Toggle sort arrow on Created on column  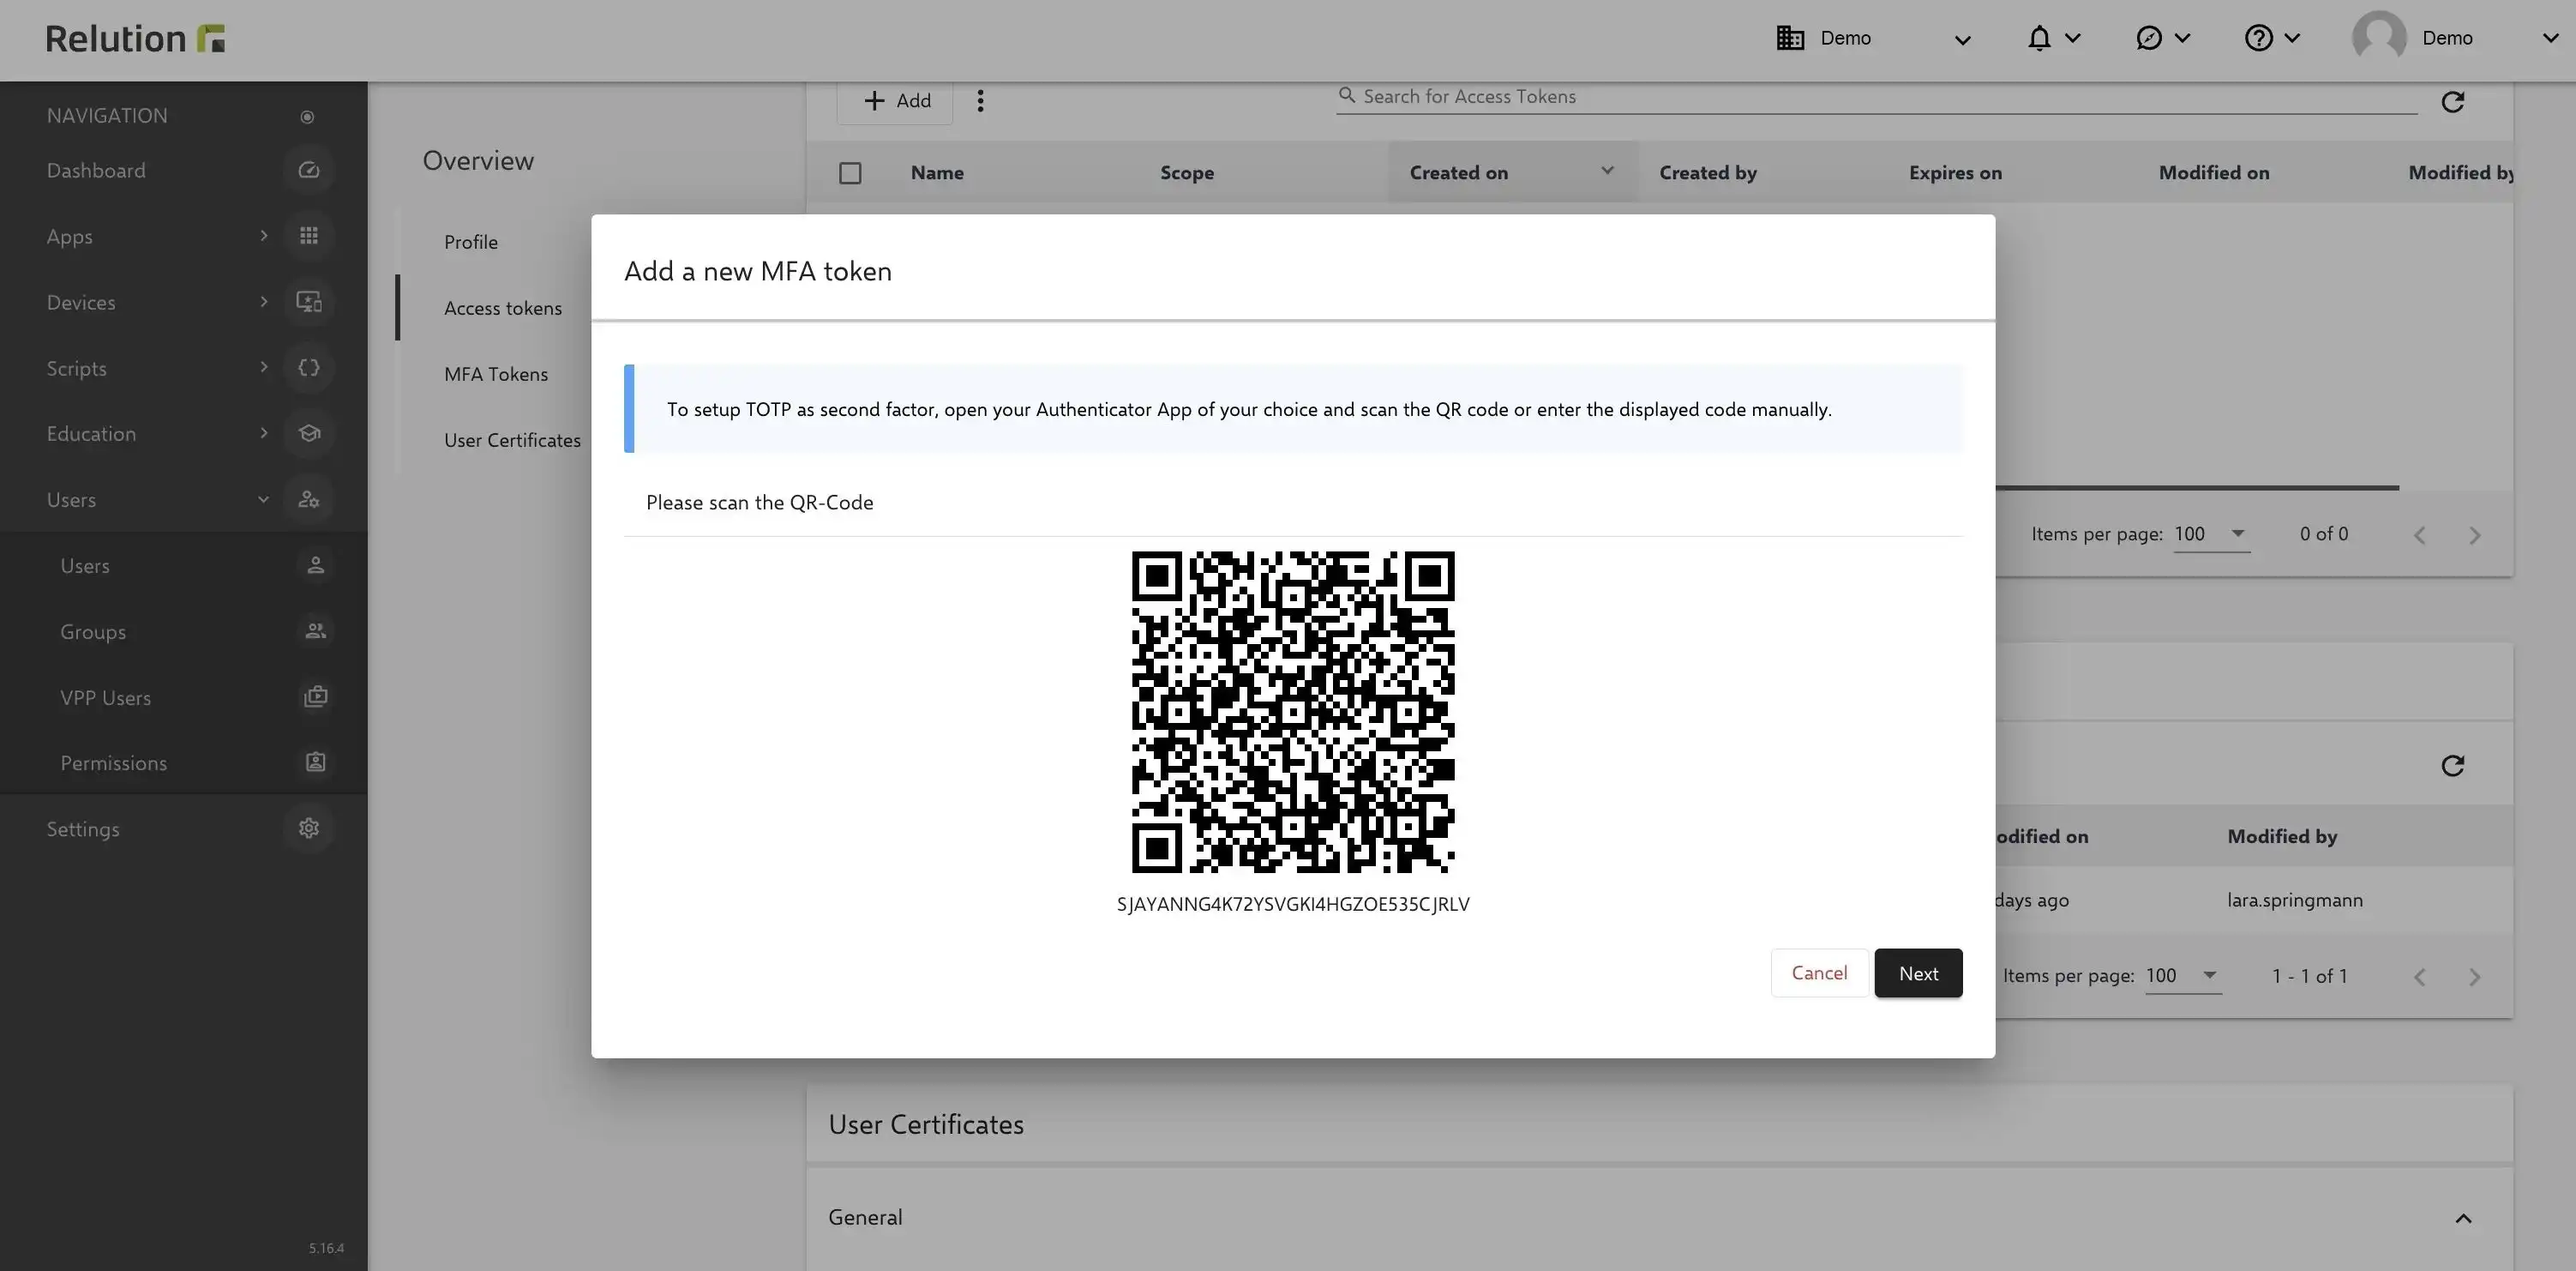[1607, 170]
